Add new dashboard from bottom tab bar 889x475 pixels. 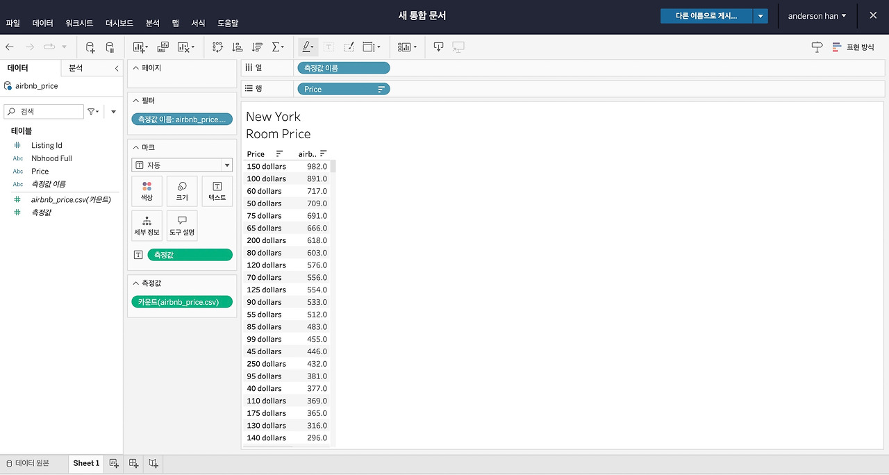(134, 463)
